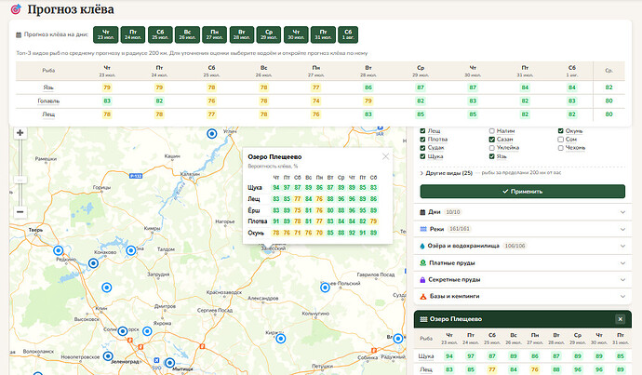Expand the Реки 161/161 filter section
This screenshot has height=375, width=642.
click(x=523, y=229)
